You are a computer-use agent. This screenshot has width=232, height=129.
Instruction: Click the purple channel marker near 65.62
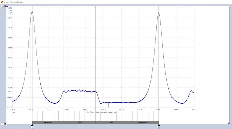[7, 7]
